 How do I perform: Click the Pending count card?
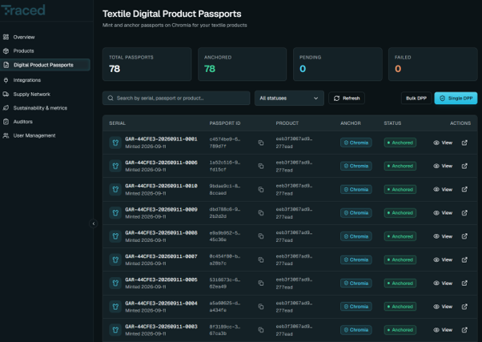[338, 64]
